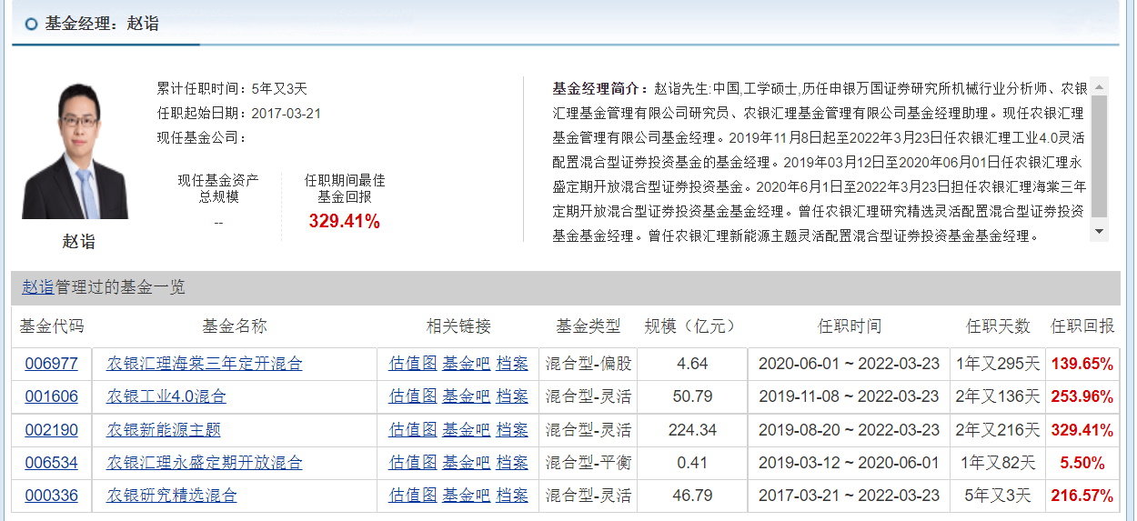Open fund code 001606
1137x521 pixels.
coord(51,396)
